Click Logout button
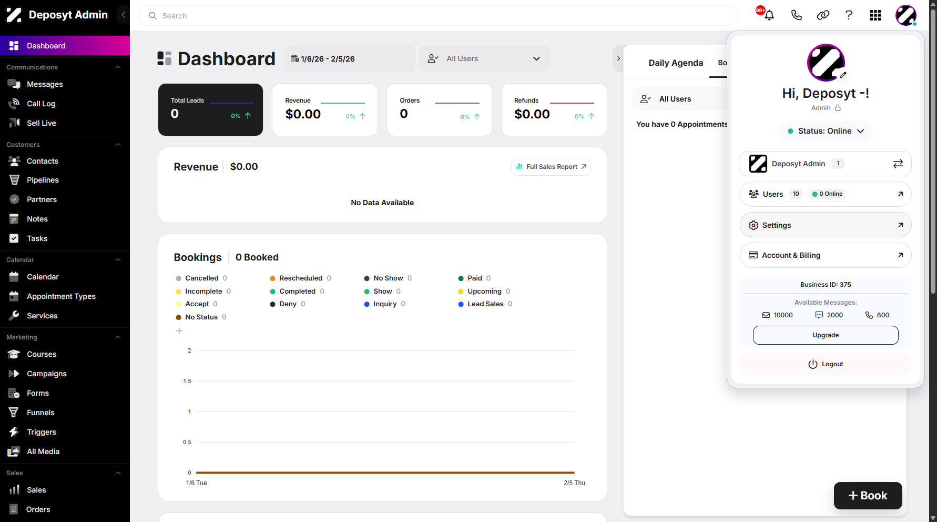The image size is (937, 522). [x=826, y=364]
